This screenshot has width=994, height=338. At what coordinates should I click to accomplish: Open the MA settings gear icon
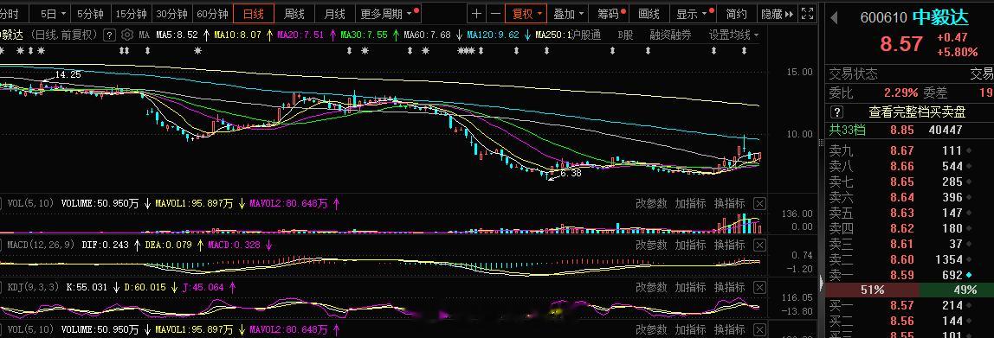coord(127,35)
